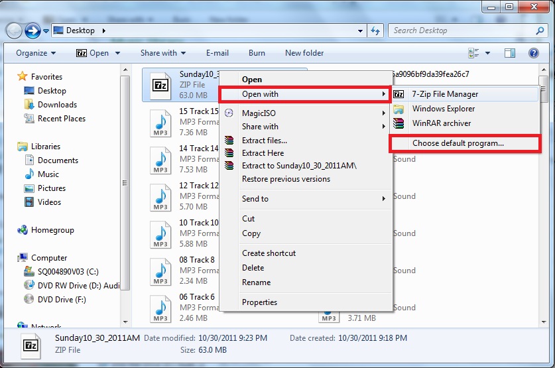Click the Back navigation arrow

(x=14, y=31)
